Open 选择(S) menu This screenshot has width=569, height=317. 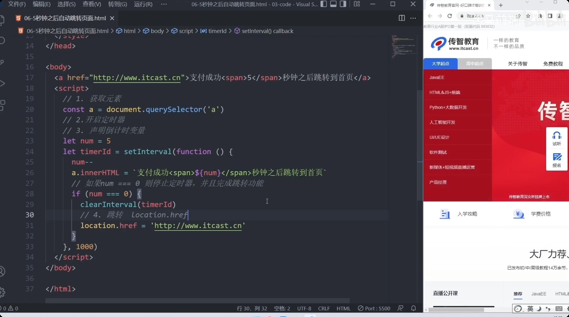(67, 4)
